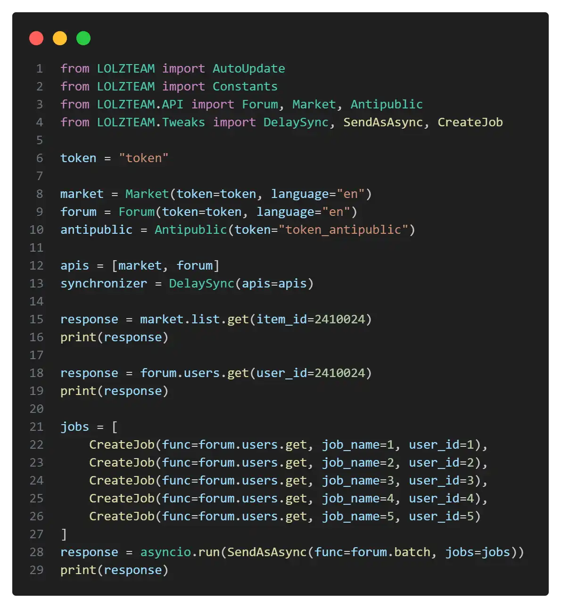Select "Constants" on line 2
This screenshot has height=608, width=561.
[x=245, y=87]
